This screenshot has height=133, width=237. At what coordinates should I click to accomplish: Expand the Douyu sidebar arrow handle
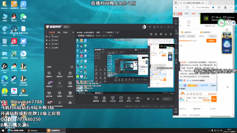[179, 66]
